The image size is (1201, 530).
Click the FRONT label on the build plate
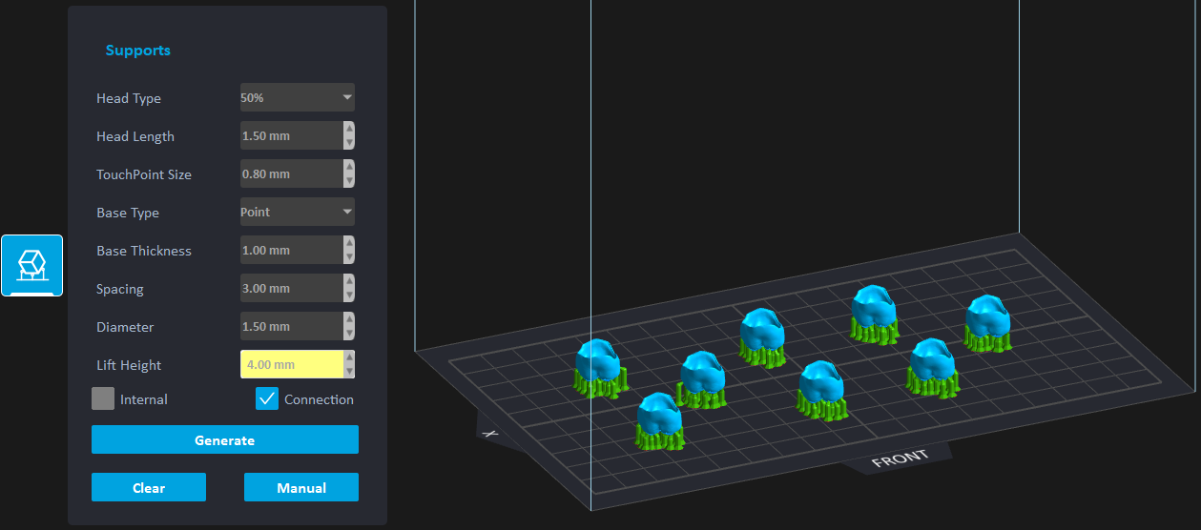pyautogui.click(x=900, y=459)
